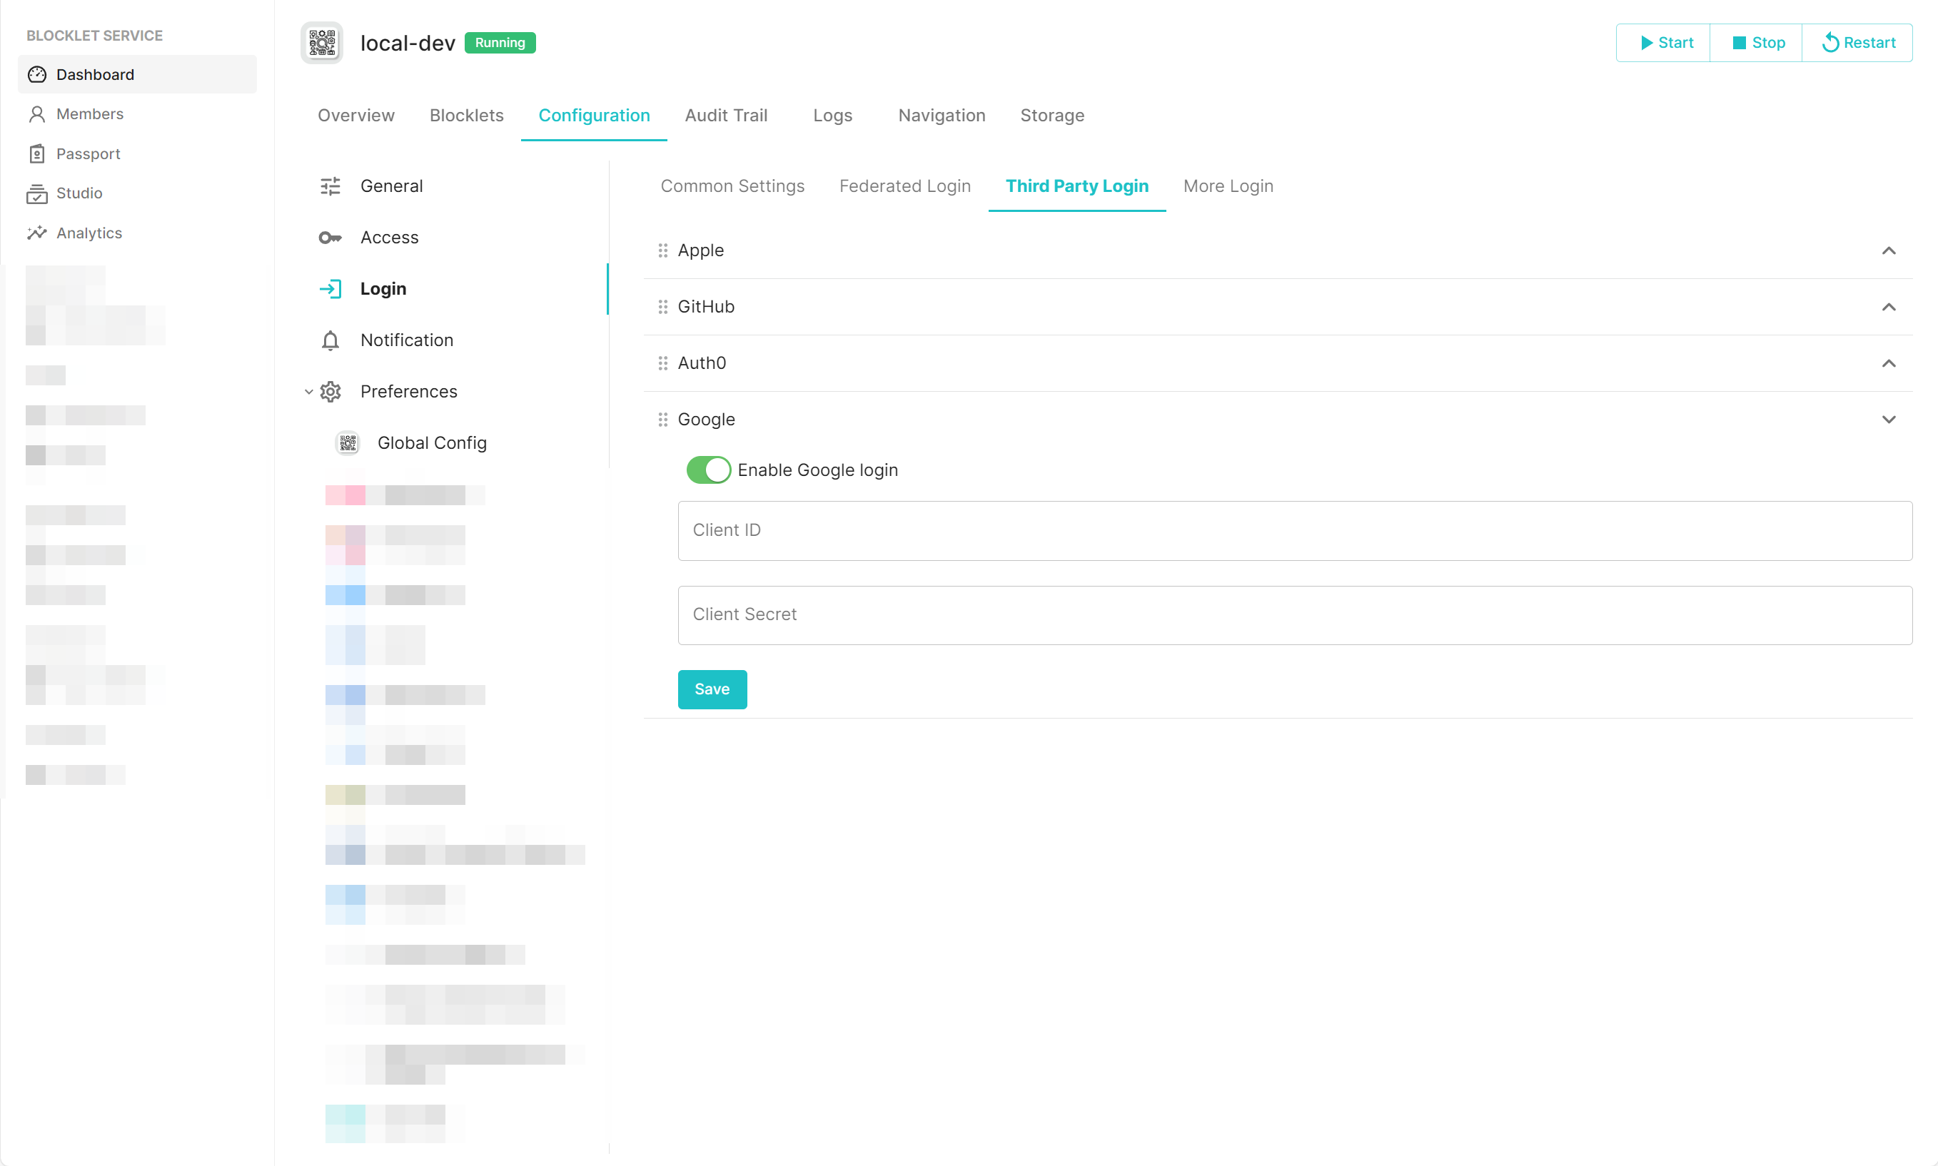The height and width of the screenshot is (1166, 1938).
Task: Click the Notification bell icon
Action: pyautogui.click(x=330, y=340)
